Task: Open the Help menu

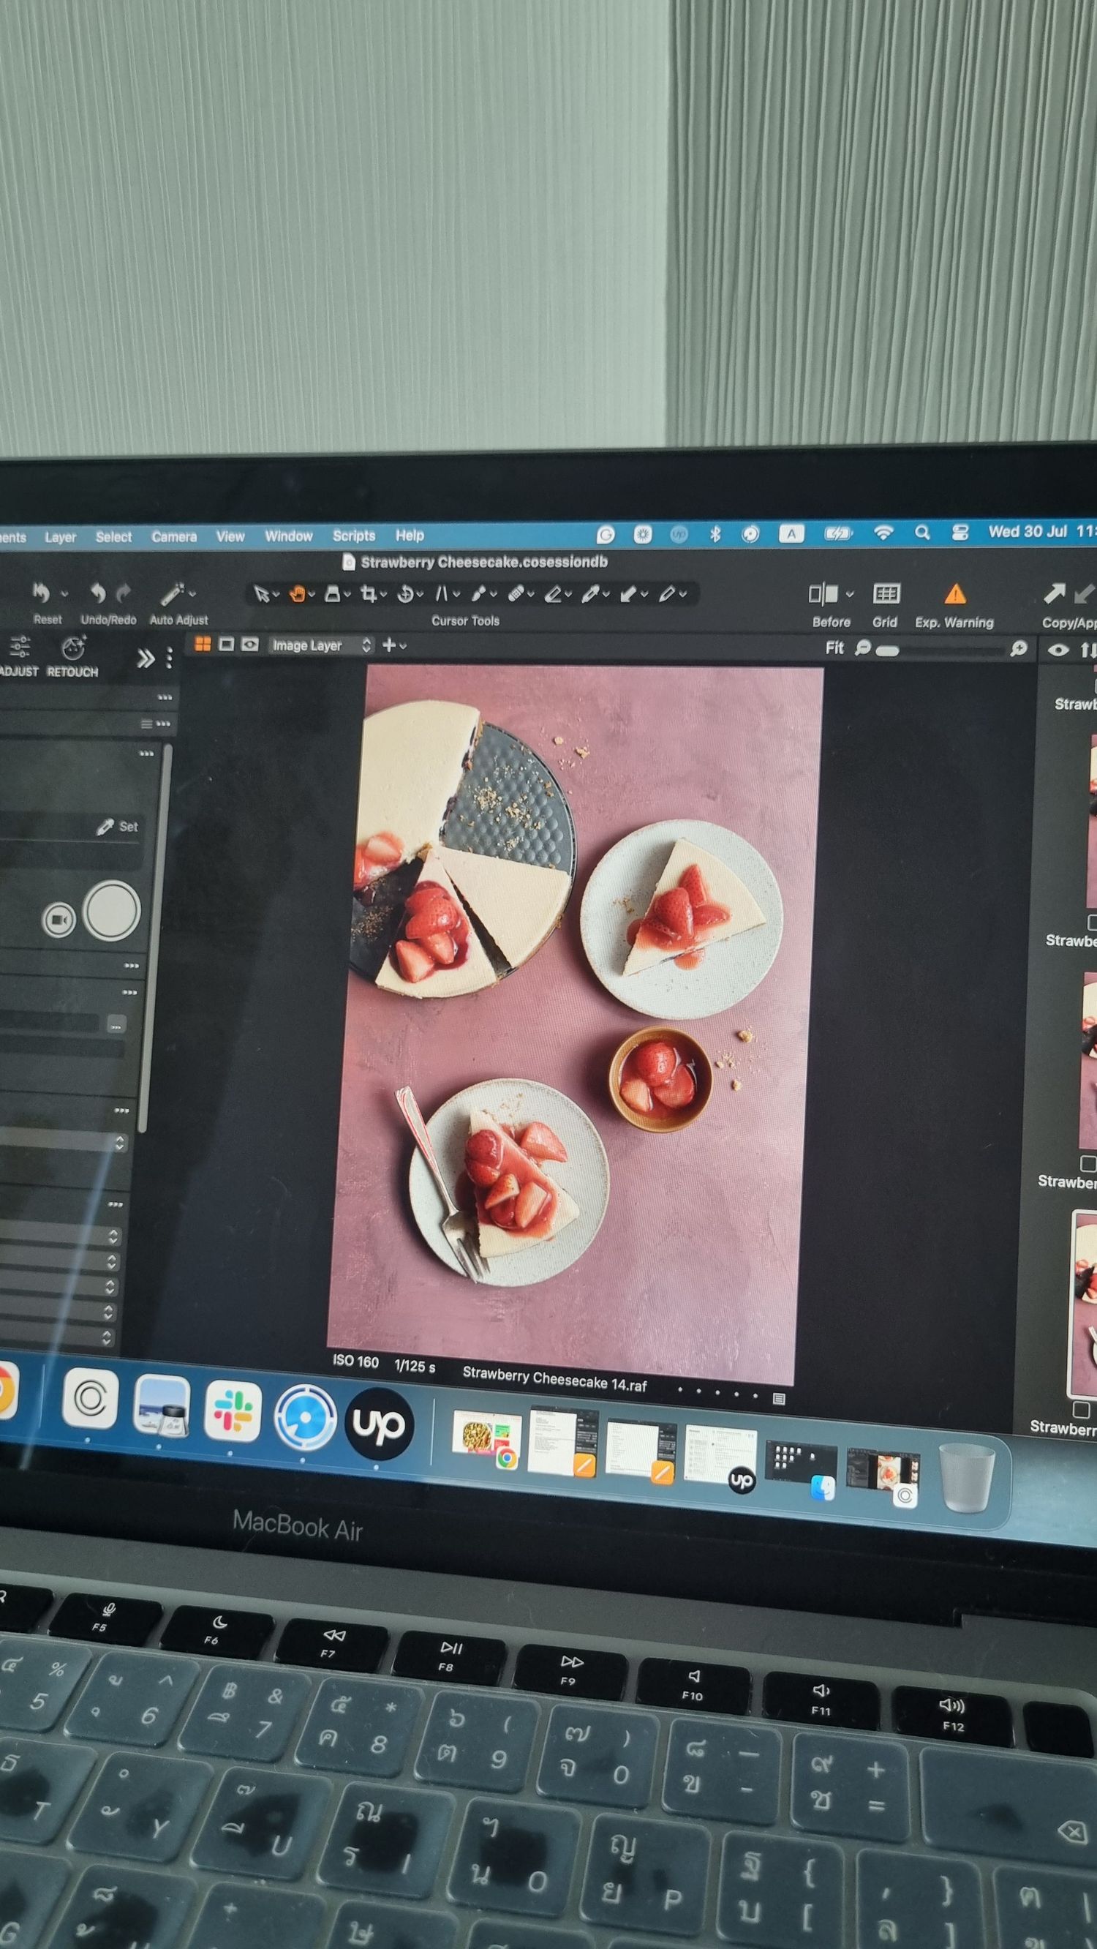Action: click(x=410, y=536)
